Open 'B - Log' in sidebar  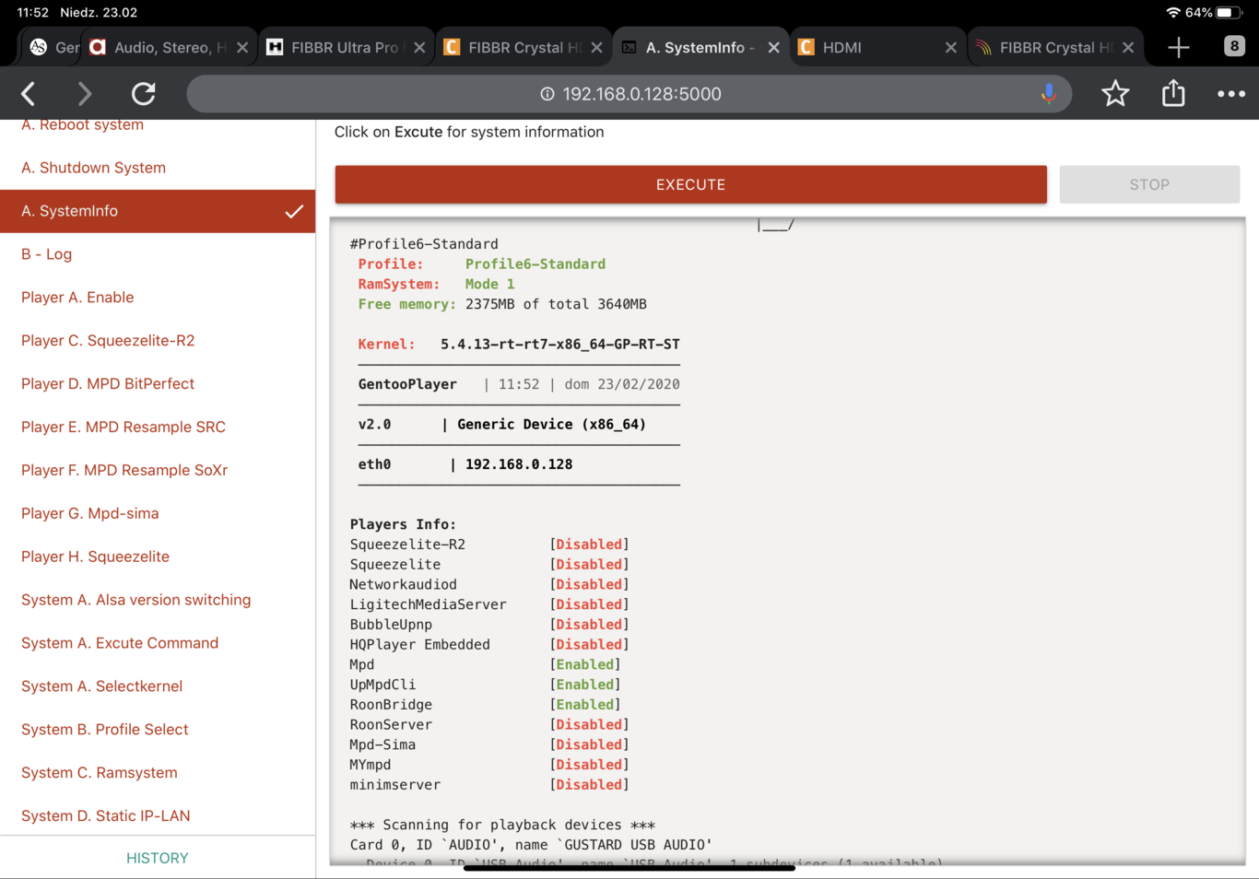coord(158,254)
